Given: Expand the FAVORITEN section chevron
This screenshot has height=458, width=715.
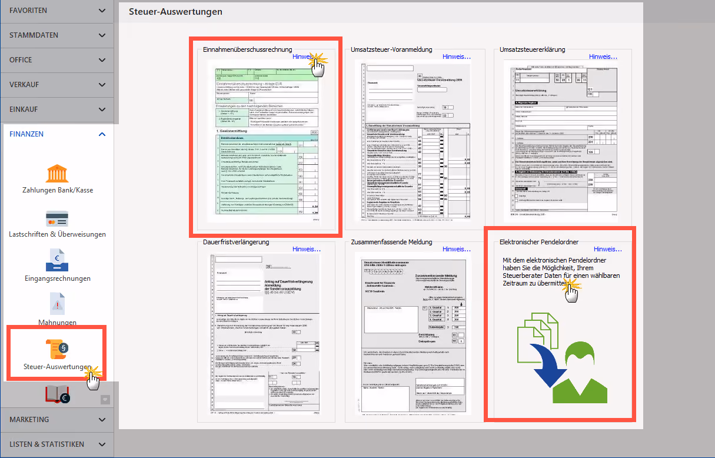Looking at the screenshot, I should coord(102,11).
